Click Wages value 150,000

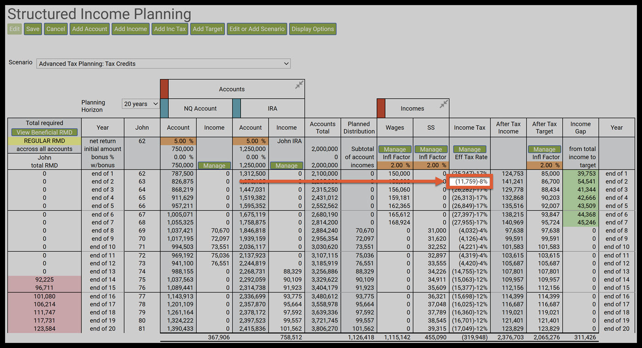pos(398,174)
